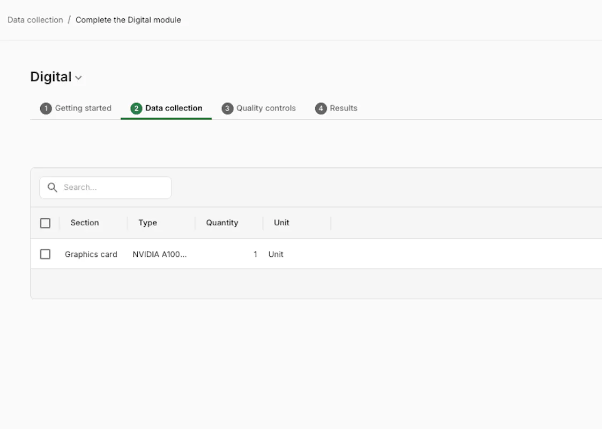Tick the select-all checkbox in table header
This screenshot has width=602, height=429.
(46, 223)
